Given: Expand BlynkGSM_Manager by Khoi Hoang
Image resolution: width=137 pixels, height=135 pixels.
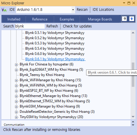Looking at the screenshot, I should click(x=16, y=107).
